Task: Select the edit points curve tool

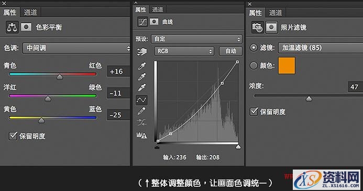Action: (x=141, y=100)
